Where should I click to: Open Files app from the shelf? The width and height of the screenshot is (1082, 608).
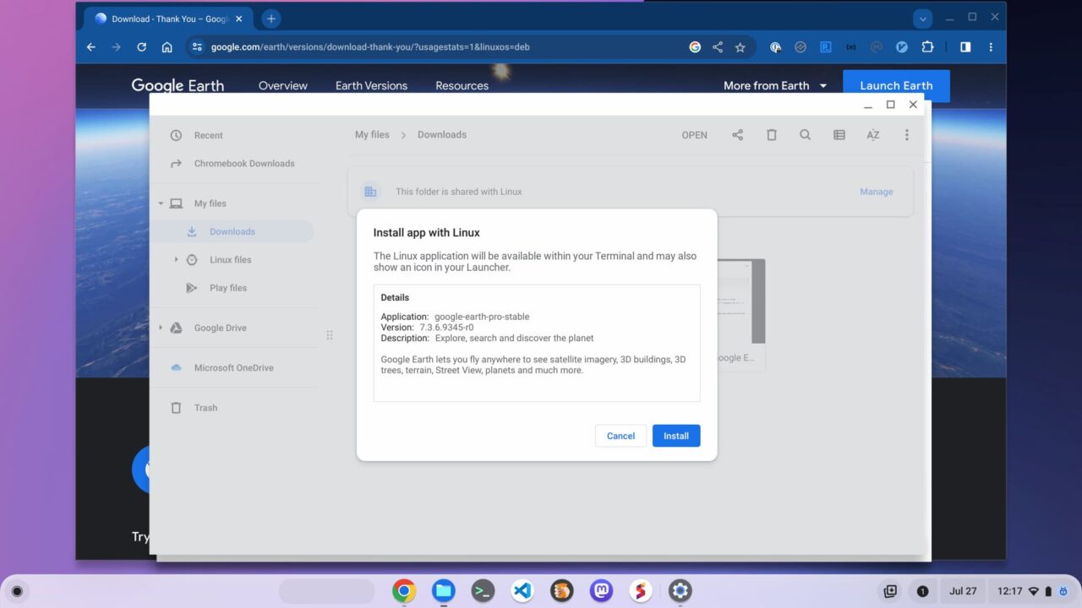click(444, 591)
